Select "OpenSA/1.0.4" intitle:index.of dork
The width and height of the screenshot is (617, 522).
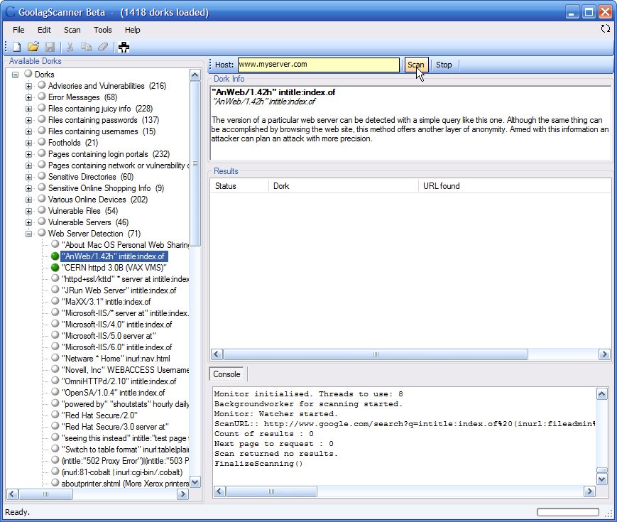point(114,393)
